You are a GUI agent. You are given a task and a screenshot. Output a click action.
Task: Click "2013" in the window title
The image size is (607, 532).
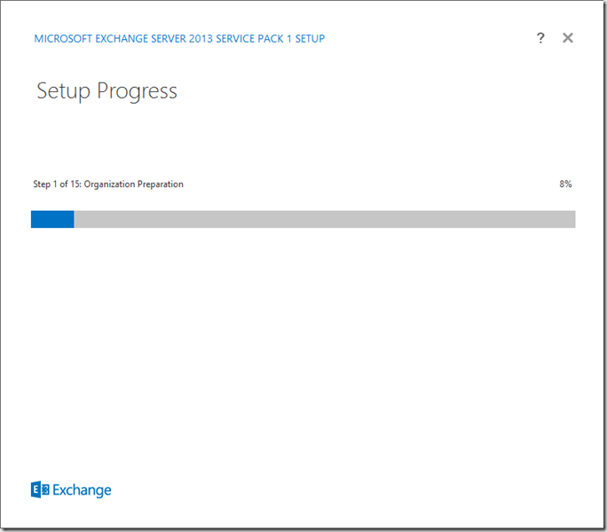[x=212, y=39]
